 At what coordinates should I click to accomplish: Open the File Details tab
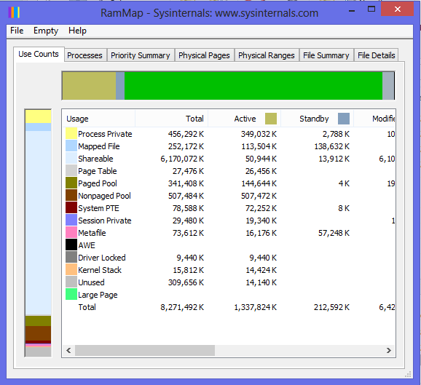376,55
